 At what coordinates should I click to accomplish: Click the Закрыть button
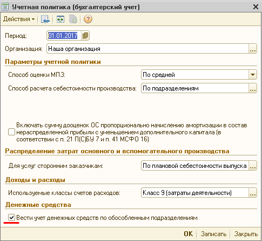pyautogui.click(x=246, y=234)
